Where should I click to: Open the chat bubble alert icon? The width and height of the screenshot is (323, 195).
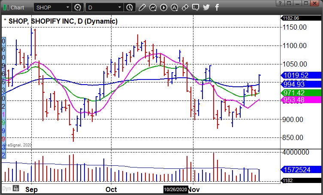pos(196,8)
